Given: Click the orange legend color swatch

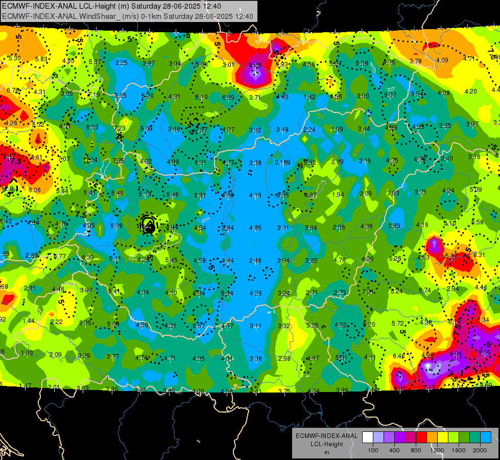Looking at the screenshot, I should point(432,438).
